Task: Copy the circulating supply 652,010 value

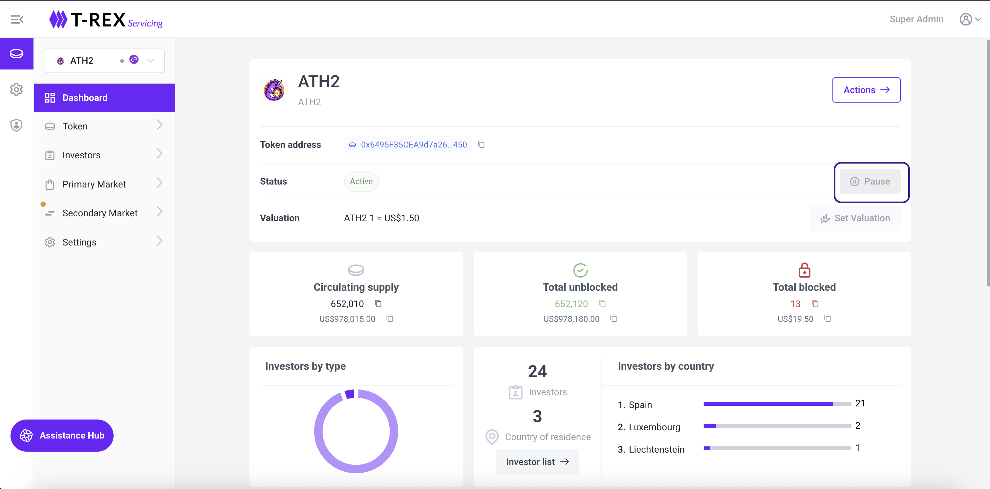Action: pyautogui.click(x=378, y=303)
